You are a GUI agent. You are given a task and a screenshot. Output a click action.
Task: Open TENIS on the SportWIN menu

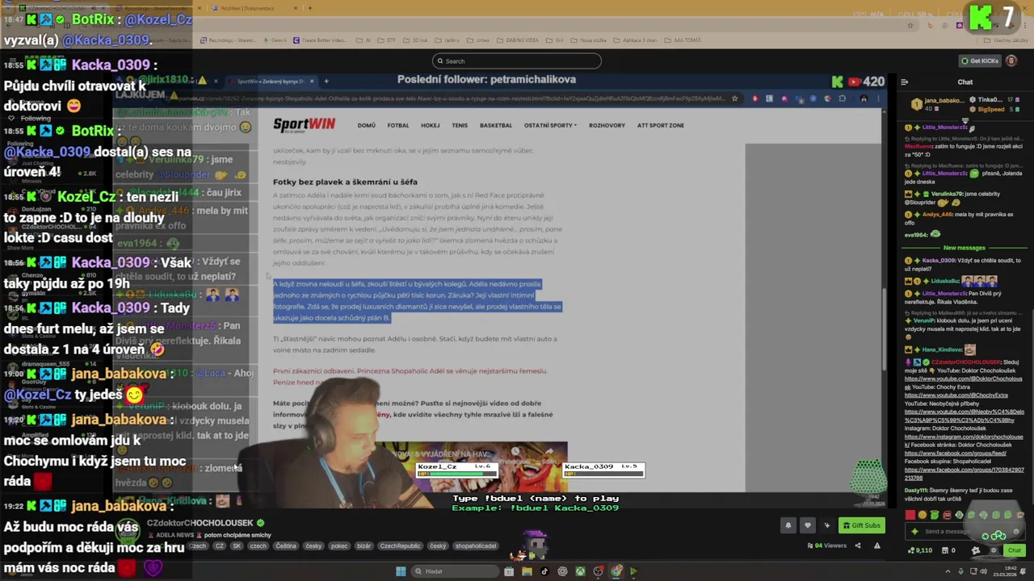pos(460,125)
